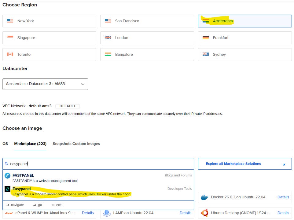Viewport: 294px width, 220px height.
Task: Select the New York region card
Action: click(49, 21)
